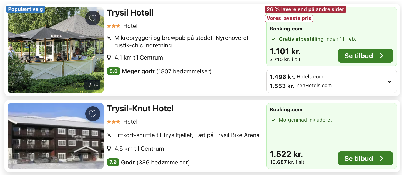Click the 7.9 rating badge
Image resolution: width=402 pixels, height=175 pixels.
[x=113, y=162]
